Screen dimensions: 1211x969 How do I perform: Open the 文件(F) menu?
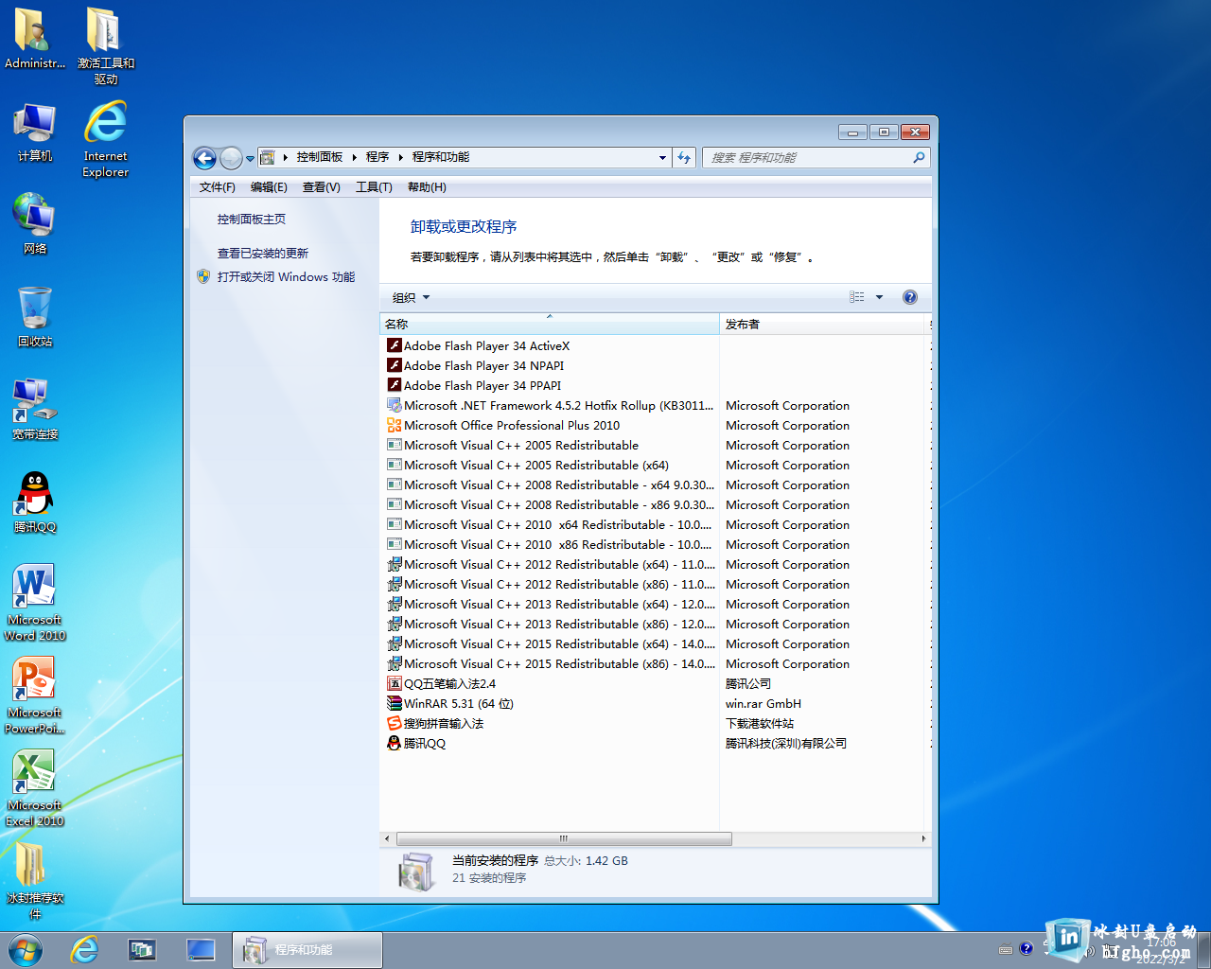pos(217,187)
